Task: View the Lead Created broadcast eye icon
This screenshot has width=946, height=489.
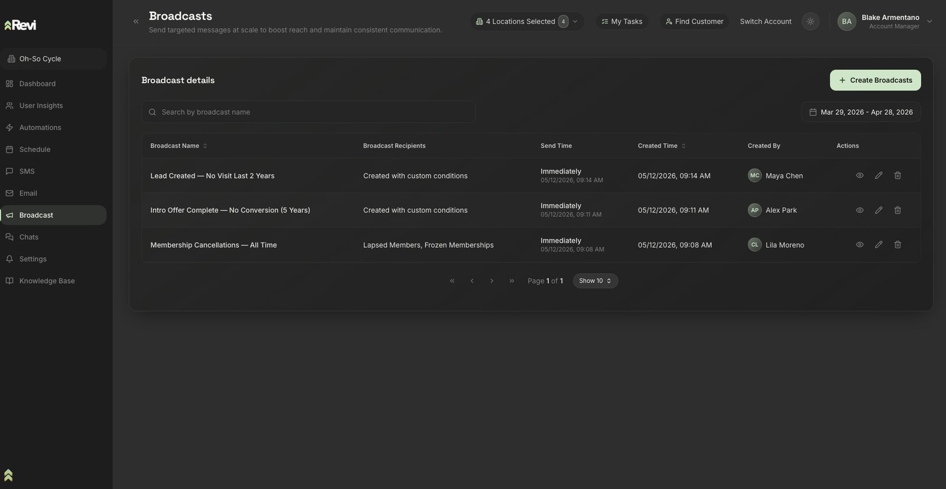Action: click(x=860, y=176)
